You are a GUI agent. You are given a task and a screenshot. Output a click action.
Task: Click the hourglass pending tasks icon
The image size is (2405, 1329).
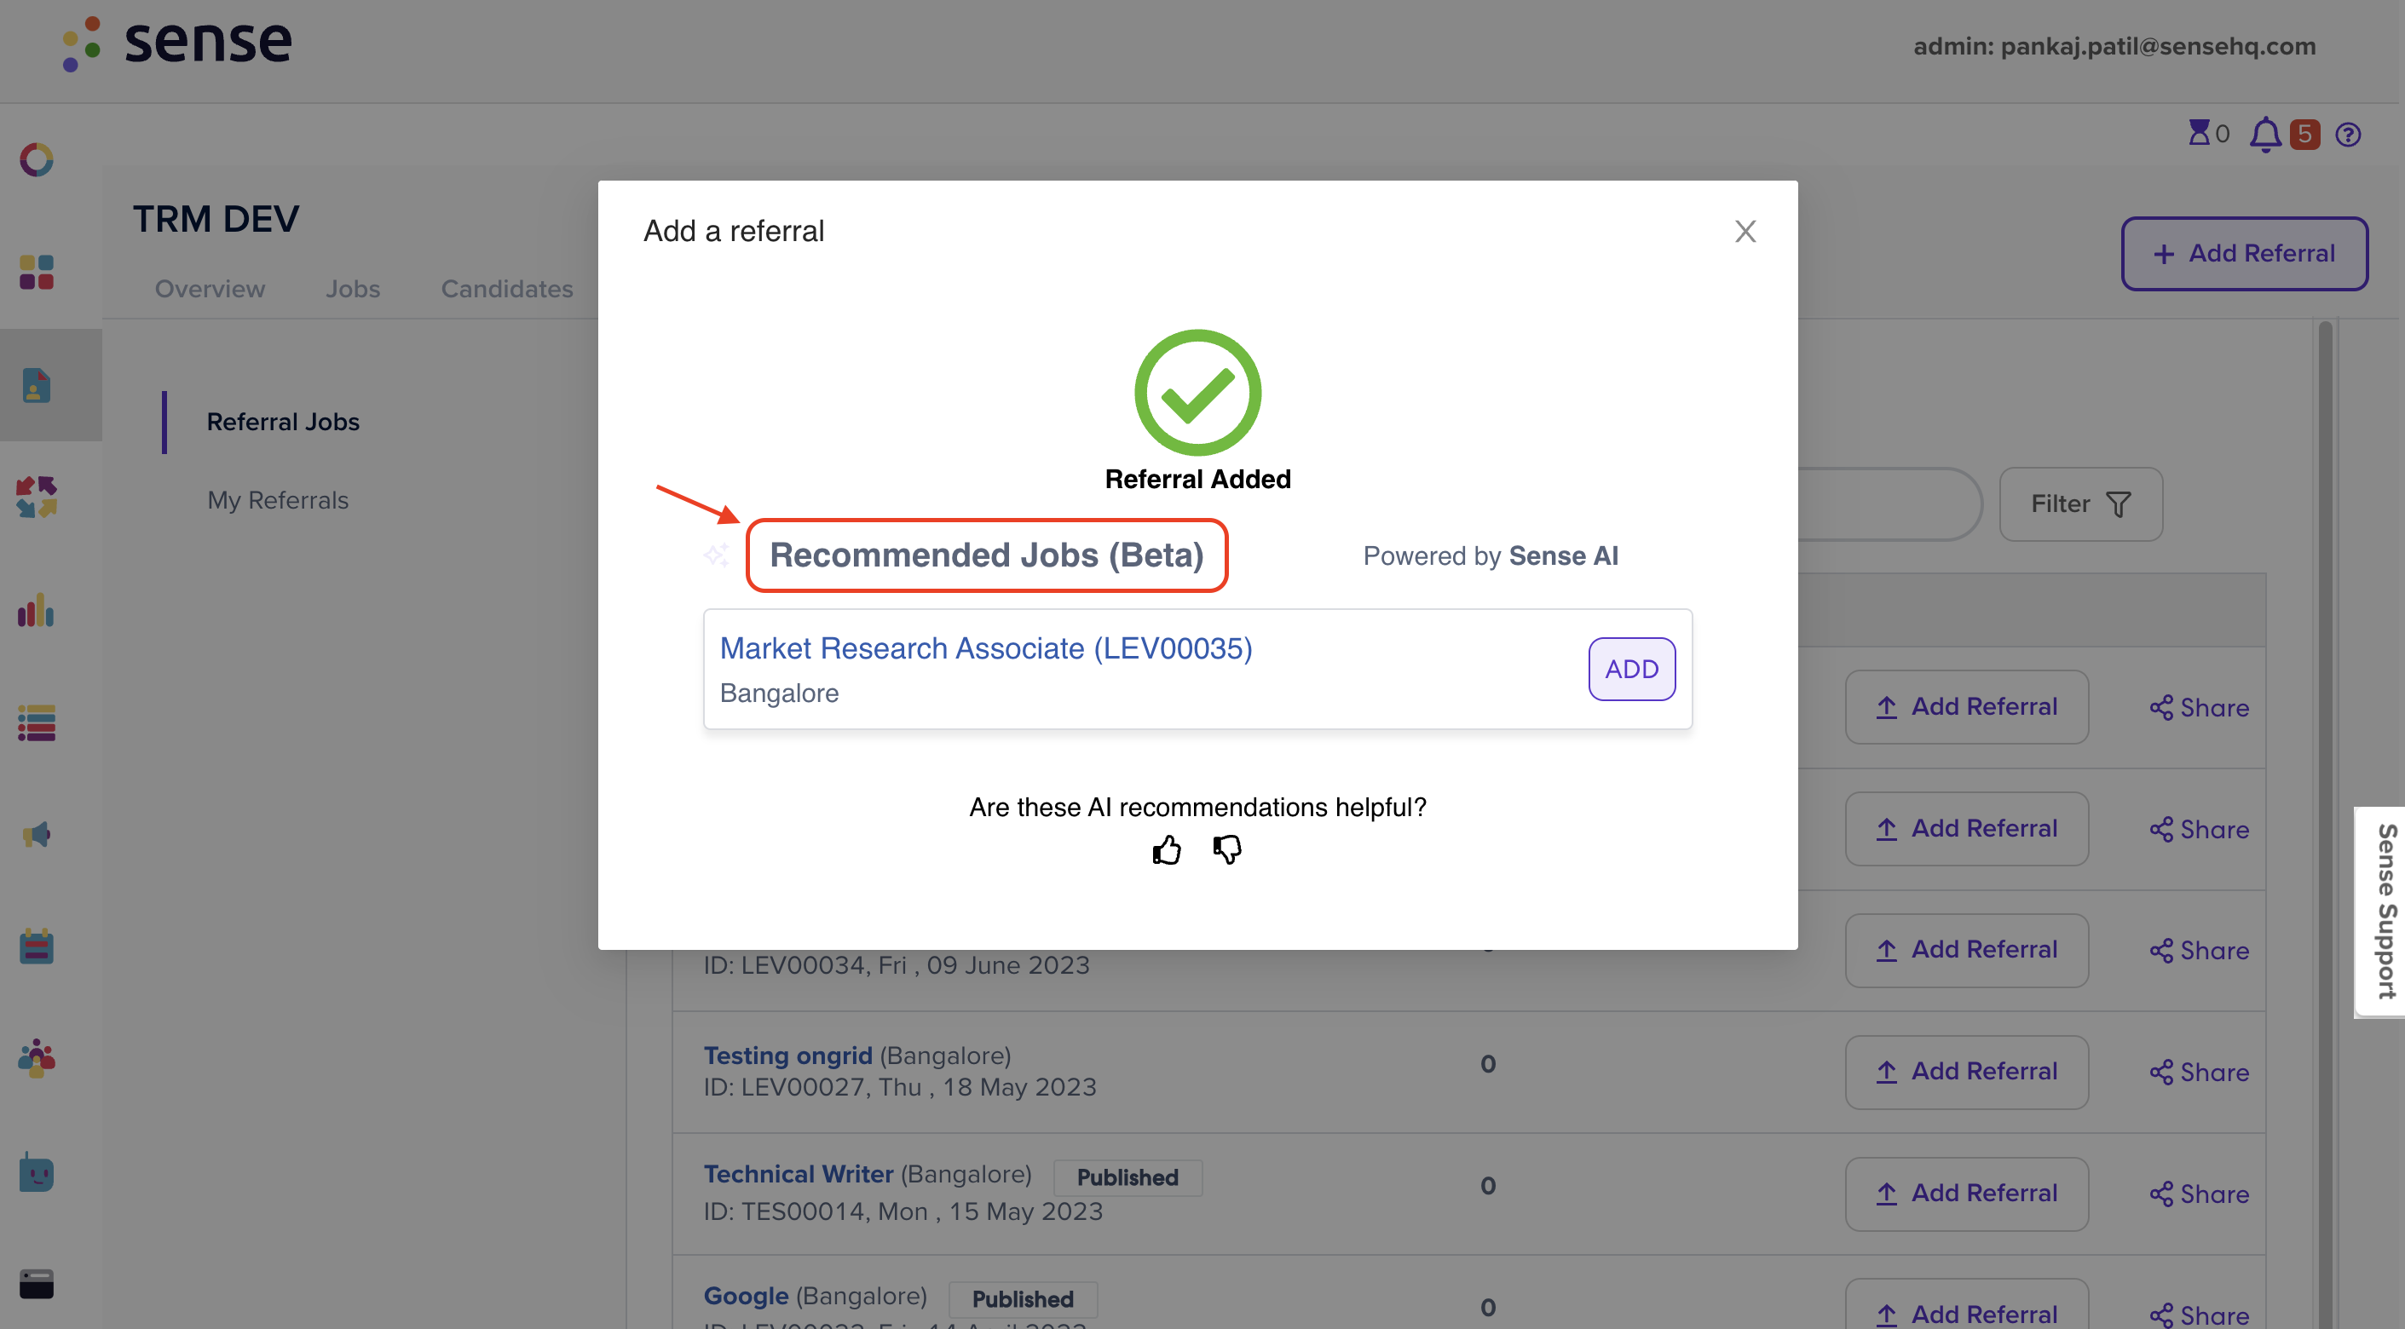2200,133
